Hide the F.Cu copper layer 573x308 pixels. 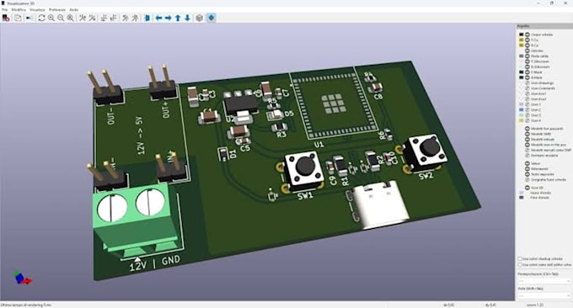coord(527,40)
